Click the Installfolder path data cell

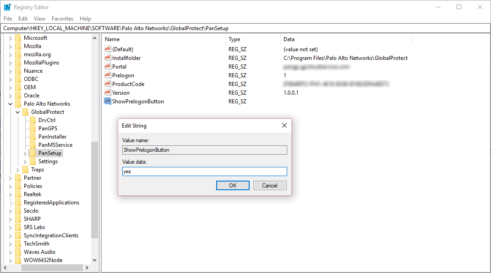pyautogui.click(x=345, y=58)
